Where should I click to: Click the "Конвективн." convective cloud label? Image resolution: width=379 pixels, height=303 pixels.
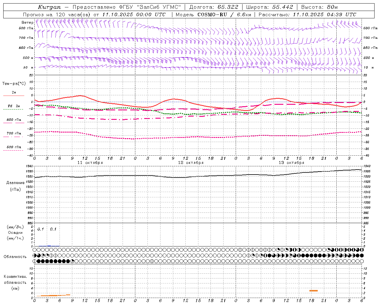click(15, 277)
